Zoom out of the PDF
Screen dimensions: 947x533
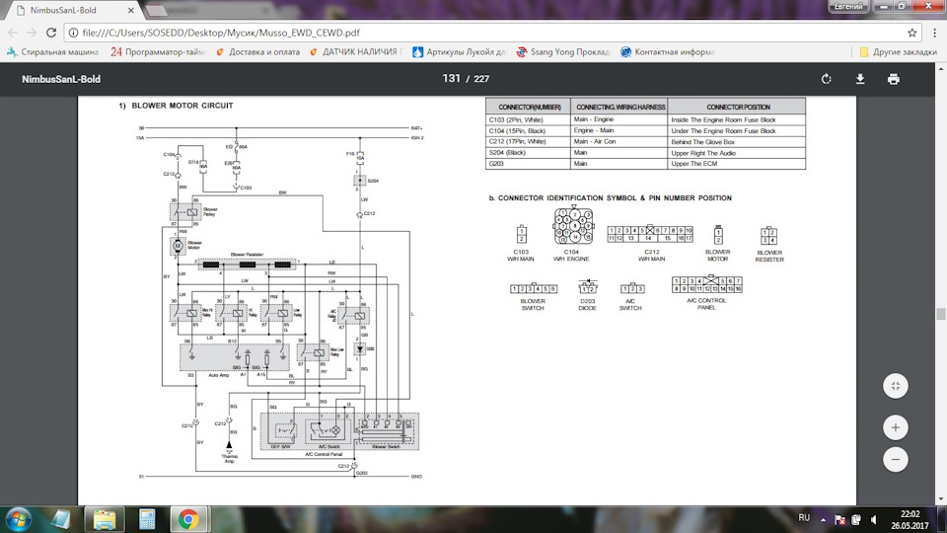[895, 459]
